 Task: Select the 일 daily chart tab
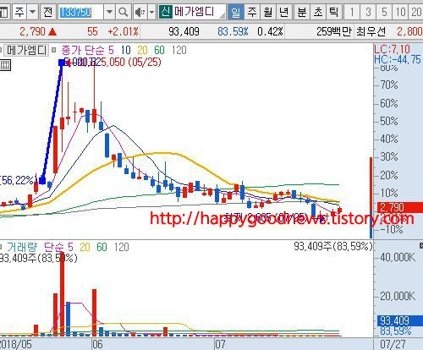236,12
